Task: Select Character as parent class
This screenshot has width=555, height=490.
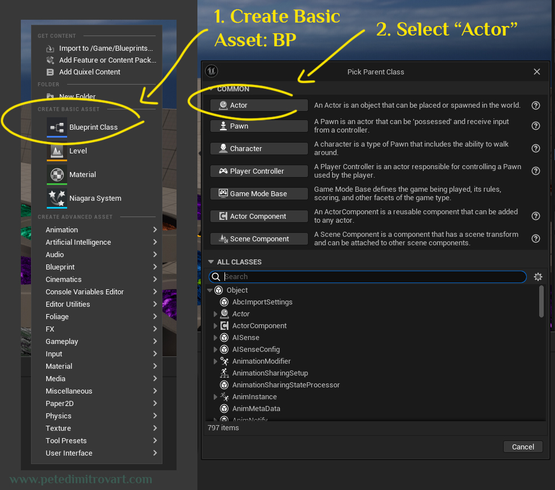Action: tap(259, 149)
